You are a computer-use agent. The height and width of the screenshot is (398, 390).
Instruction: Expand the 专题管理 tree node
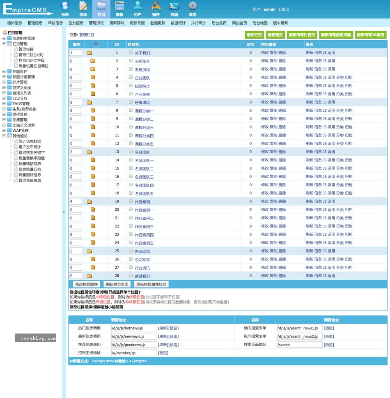coord(4,71)
